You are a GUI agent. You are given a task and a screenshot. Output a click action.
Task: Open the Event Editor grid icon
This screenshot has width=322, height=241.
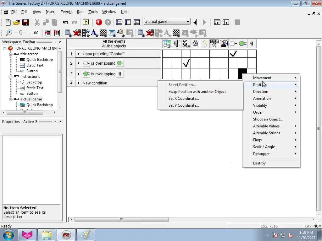(x=136, y=22)
